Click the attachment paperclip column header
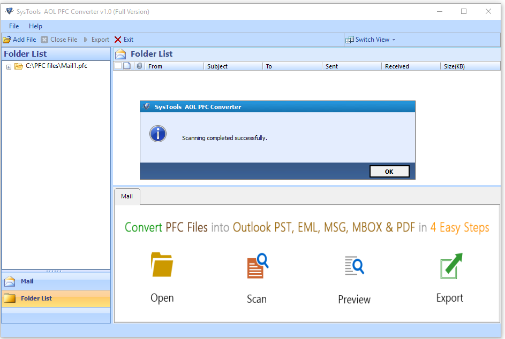 point(139,66)
